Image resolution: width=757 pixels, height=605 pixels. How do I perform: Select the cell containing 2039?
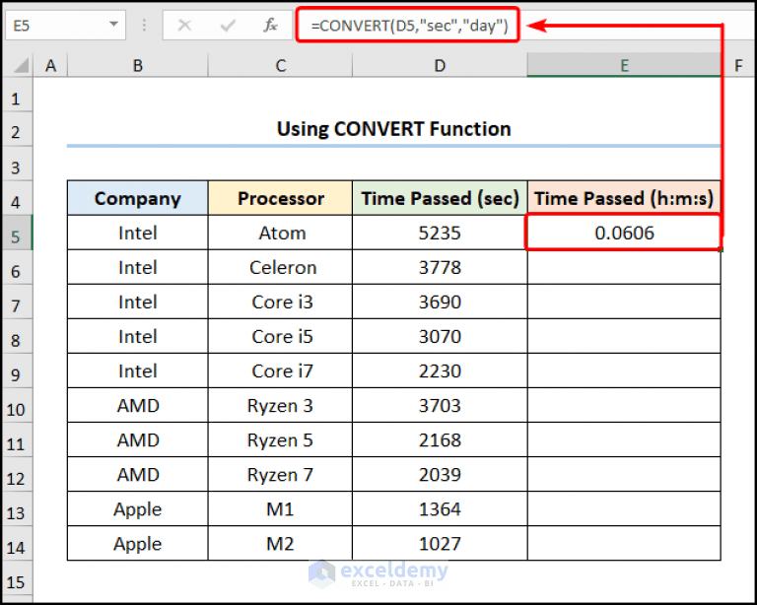[x=440, y=474]
